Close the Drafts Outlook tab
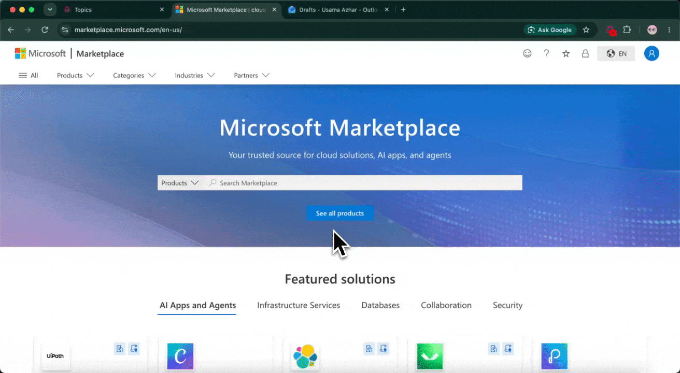 pos(387,9)
